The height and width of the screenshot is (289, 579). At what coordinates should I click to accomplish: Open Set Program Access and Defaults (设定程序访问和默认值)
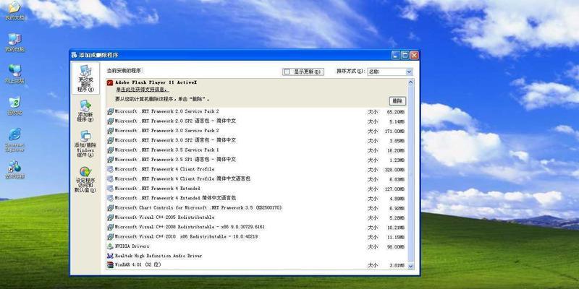point(85,179)
